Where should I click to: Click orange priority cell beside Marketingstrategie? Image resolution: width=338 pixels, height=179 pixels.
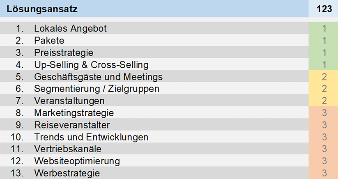coord(323,112)
